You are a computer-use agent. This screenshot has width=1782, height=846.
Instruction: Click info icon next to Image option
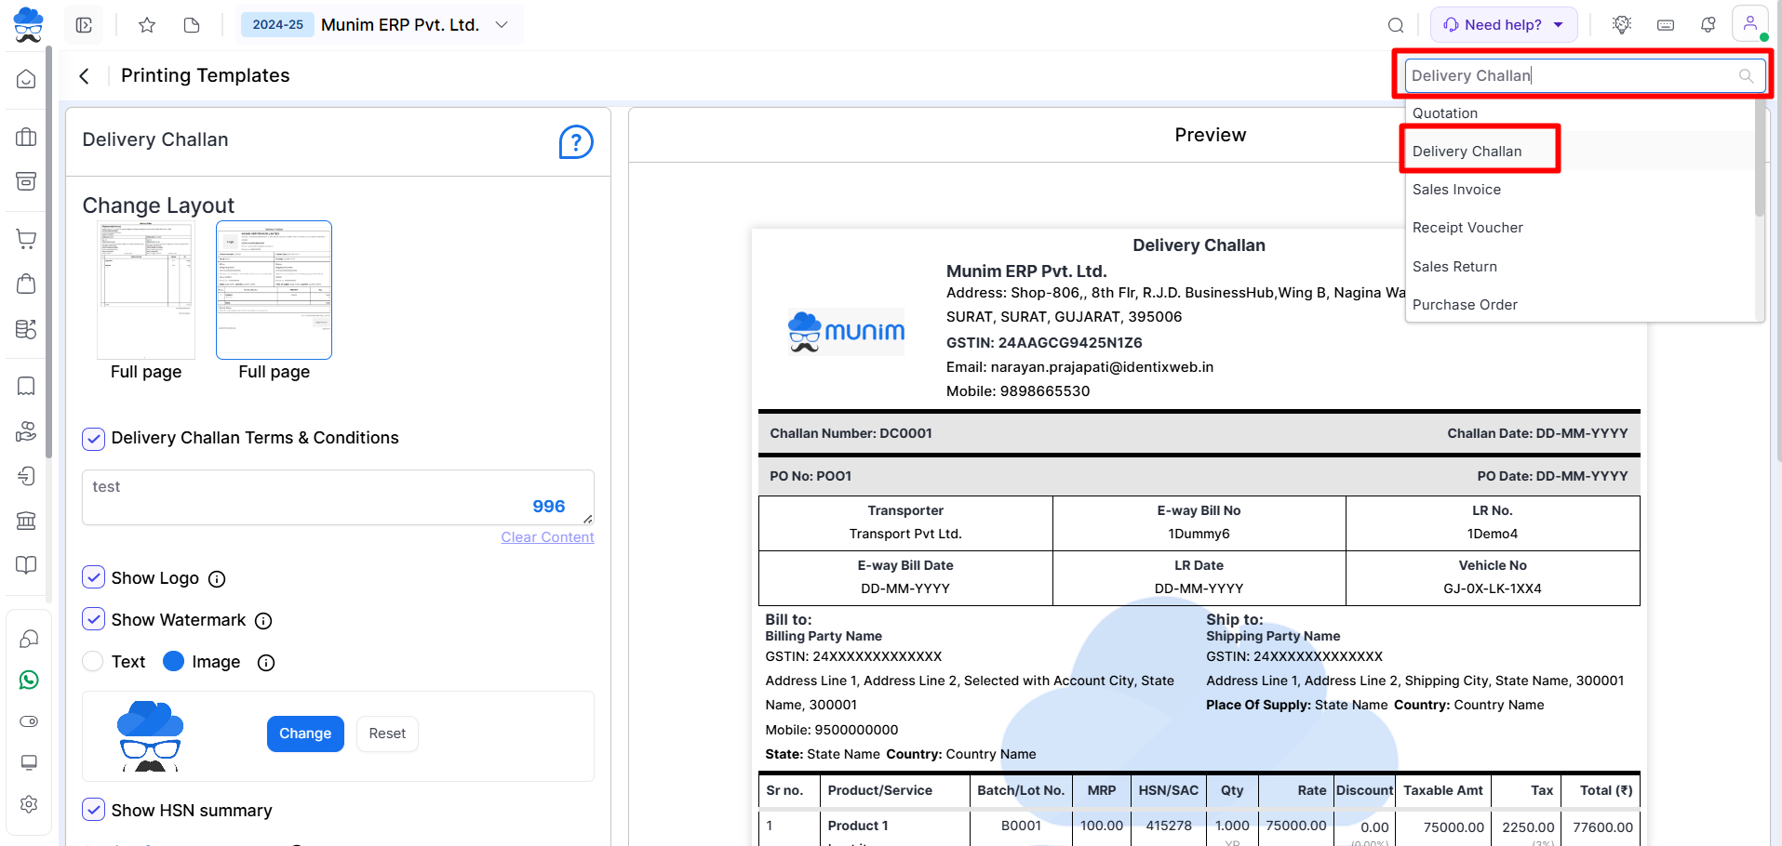[266, 663]
